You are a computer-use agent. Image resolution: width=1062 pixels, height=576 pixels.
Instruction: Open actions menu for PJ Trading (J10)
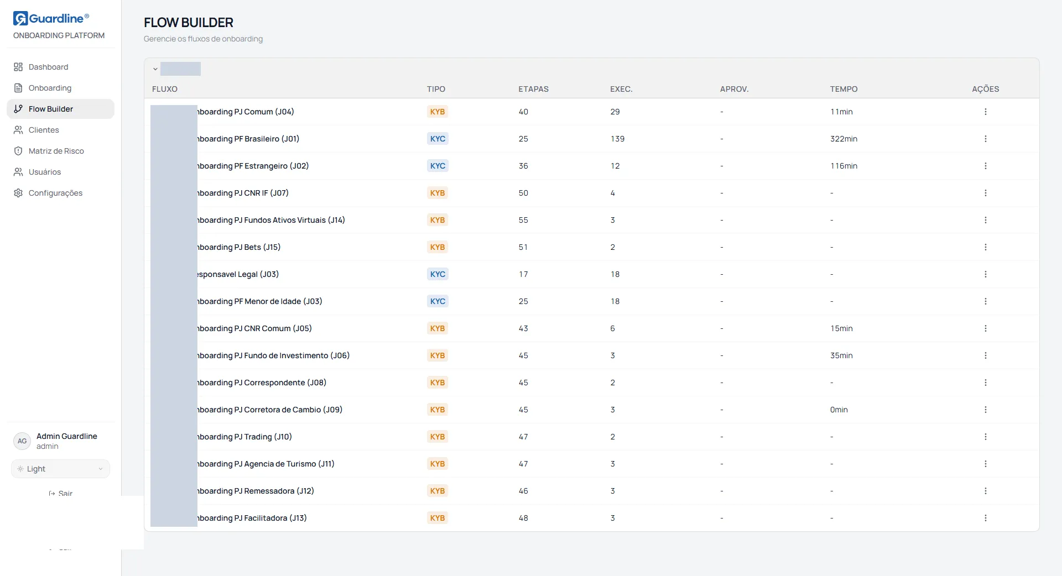pos(985,437)
